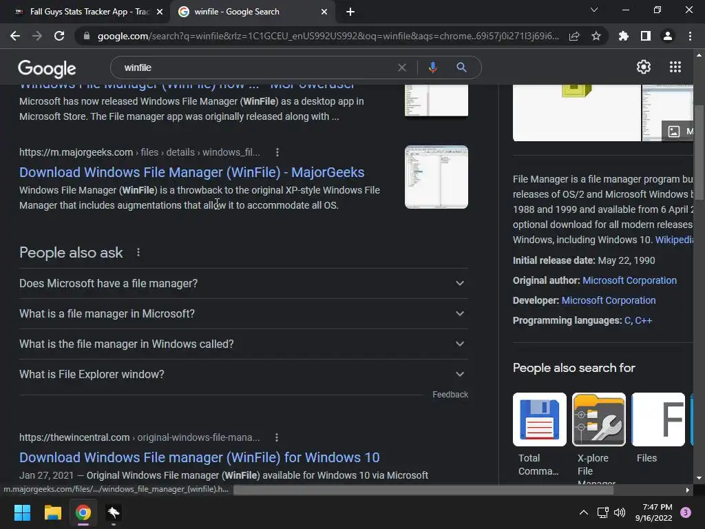
Task: Expand 'What is a file manager in Microsoft?'
Action: tap(244, 313)
